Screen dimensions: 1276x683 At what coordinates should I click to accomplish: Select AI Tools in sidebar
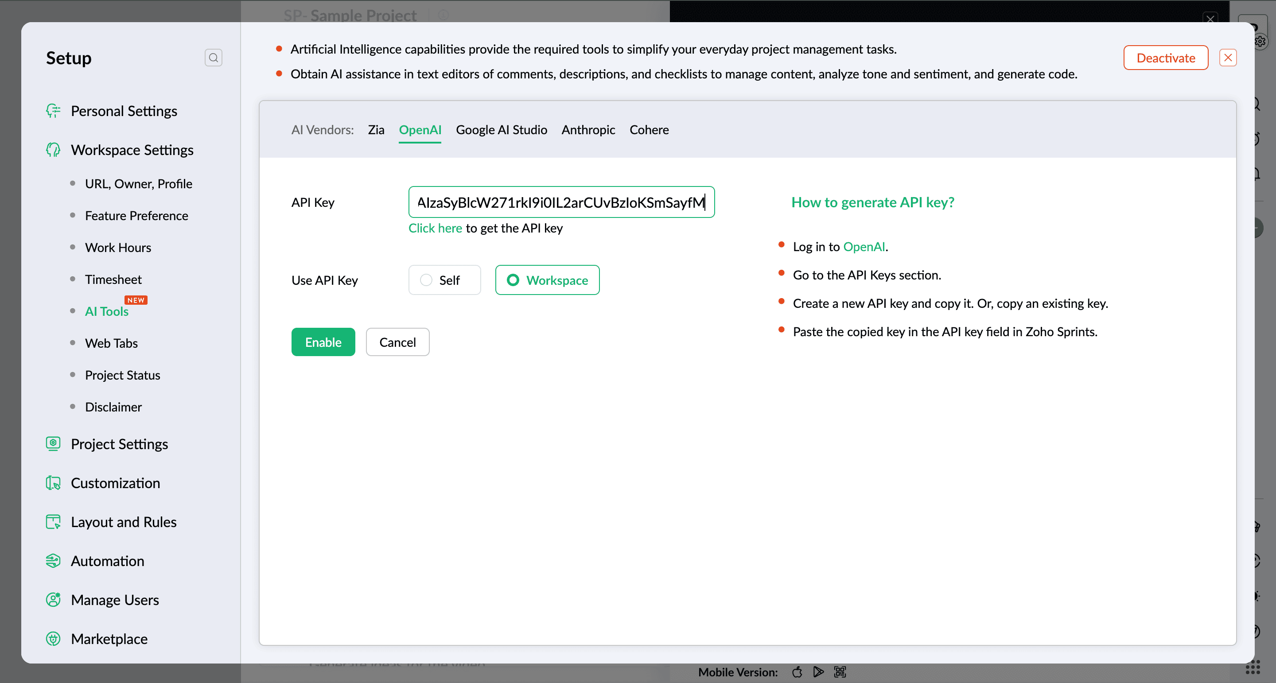106,311
